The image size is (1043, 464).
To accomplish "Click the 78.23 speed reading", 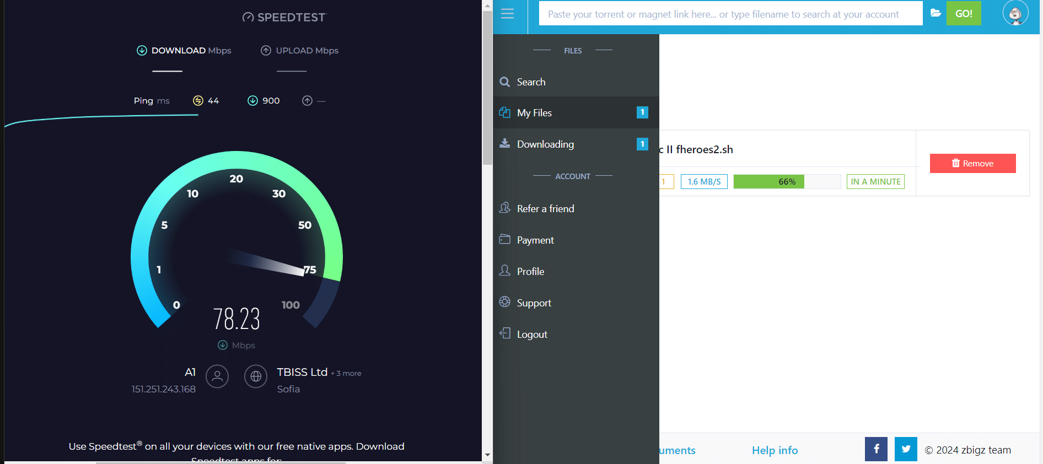I will click(236, 319).
